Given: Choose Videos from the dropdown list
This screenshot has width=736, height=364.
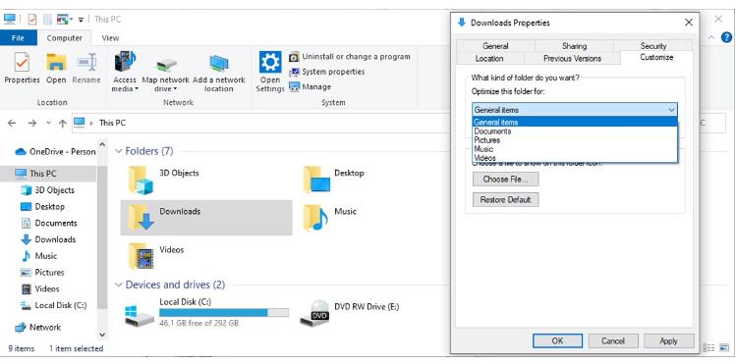Looking at the screenshot, I should [x=575, y=158].
